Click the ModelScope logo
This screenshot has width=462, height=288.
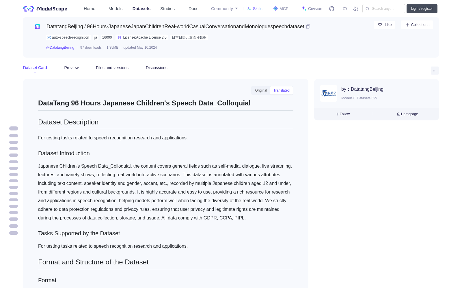click(x=45, y=9)
